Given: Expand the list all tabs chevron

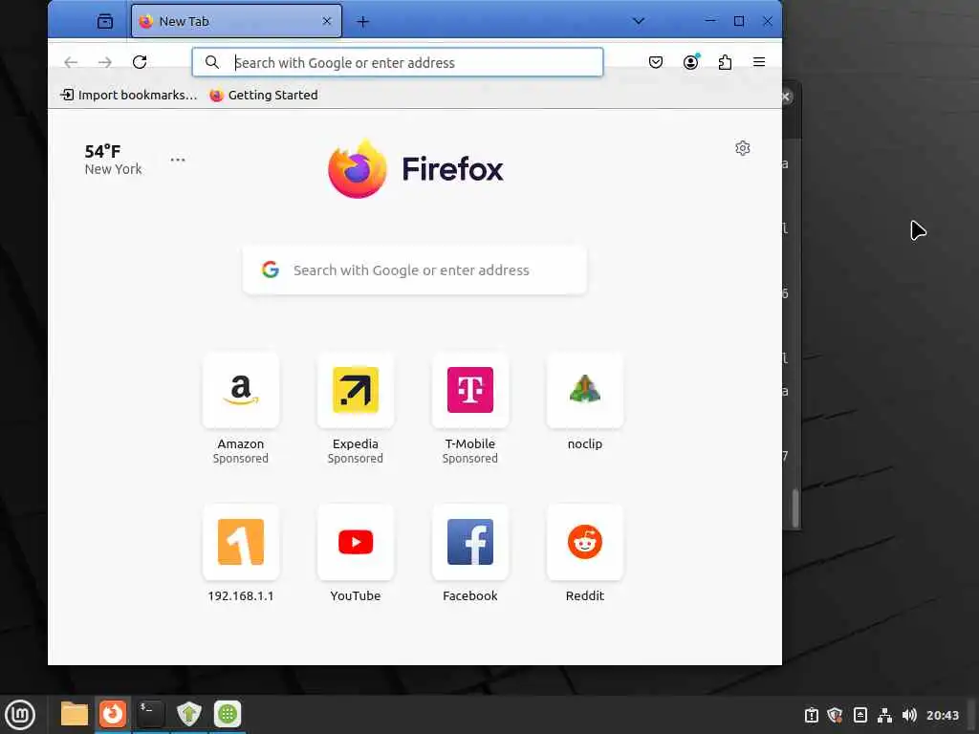Looking at the screenshot, I should click(x=638, y=21).
